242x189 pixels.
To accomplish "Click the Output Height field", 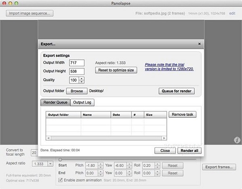I will pyautogui.click(x=77, y=71).
